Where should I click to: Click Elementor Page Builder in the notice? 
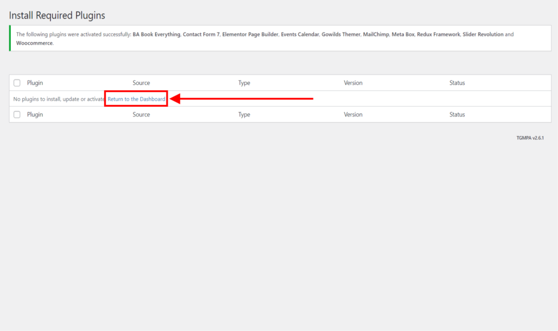[250, 34]
